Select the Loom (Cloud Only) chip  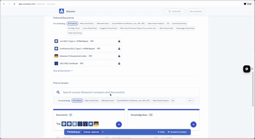click(90, 28)
